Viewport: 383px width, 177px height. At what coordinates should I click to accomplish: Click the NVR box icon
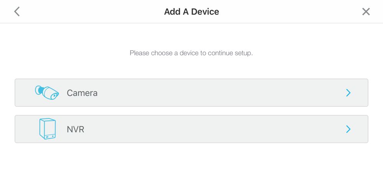pyautogui.click(x=47, y=129)
